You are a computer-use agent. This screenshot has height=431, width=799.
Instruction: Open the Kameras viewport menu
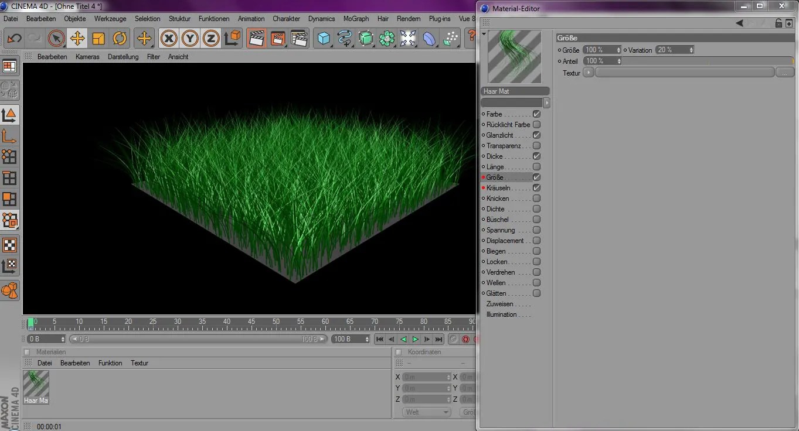coord(88,56)
